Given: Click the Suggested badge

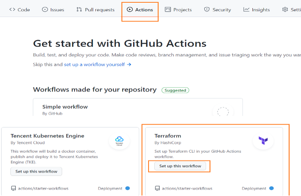Looking at the screenshot, I should click(175, 90).
